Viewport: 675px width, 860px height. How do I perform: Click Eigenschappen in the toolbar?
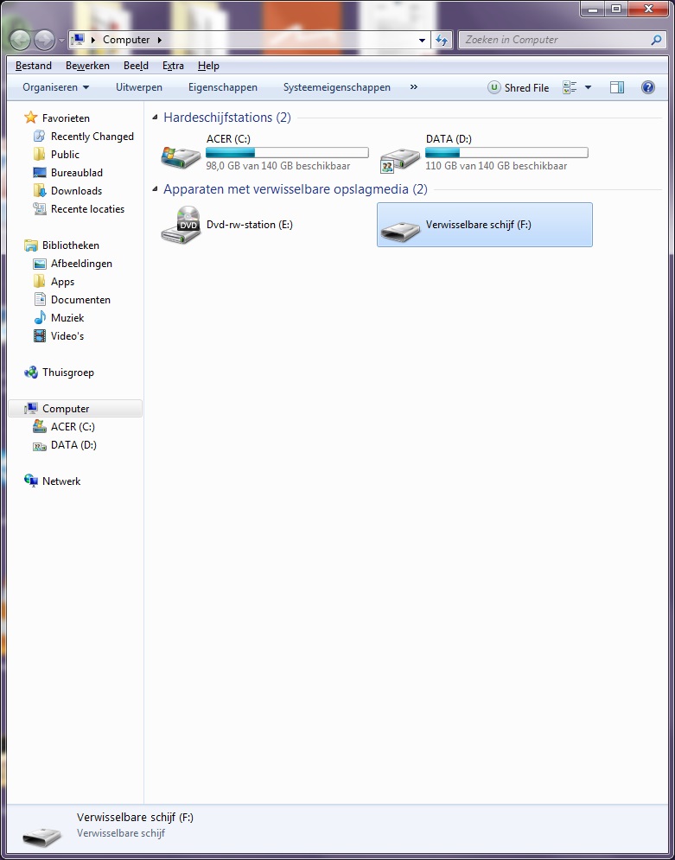[x=223, y=87]
